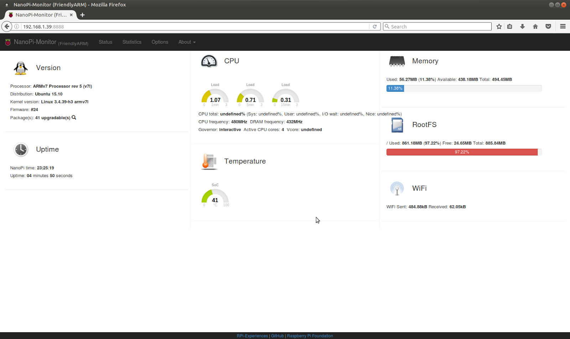Screen dimensions: 570x339
Task: Click the processor value ARMv7 Processor rev 5
Action: 62,86
